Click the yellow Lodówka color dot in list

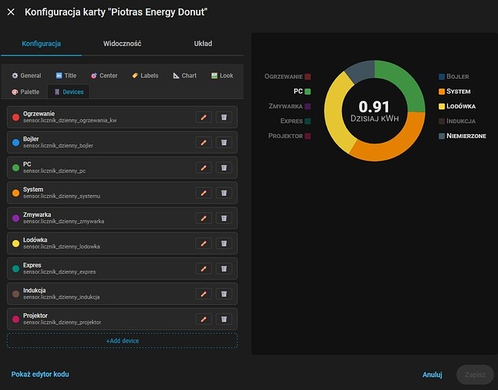[16, 243]
